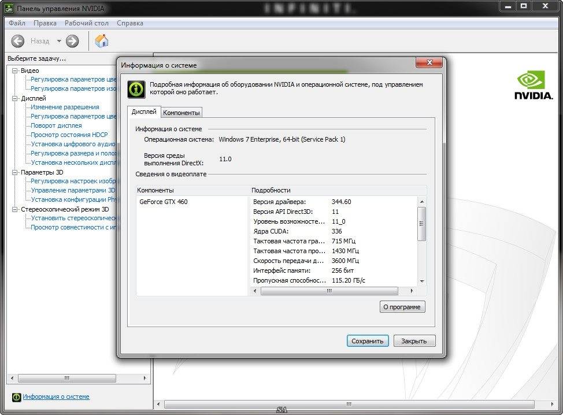
Task: Collapse the Дисплей tree node
Action: (14, 98)
